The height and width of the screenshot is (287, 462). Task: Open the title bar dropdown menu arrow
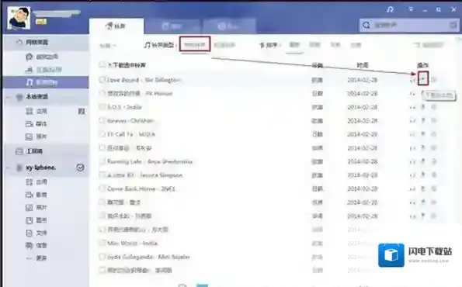point(410,10)
